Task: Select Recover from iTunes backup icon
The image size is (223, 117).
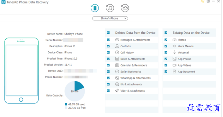Action: coord(110,8)
